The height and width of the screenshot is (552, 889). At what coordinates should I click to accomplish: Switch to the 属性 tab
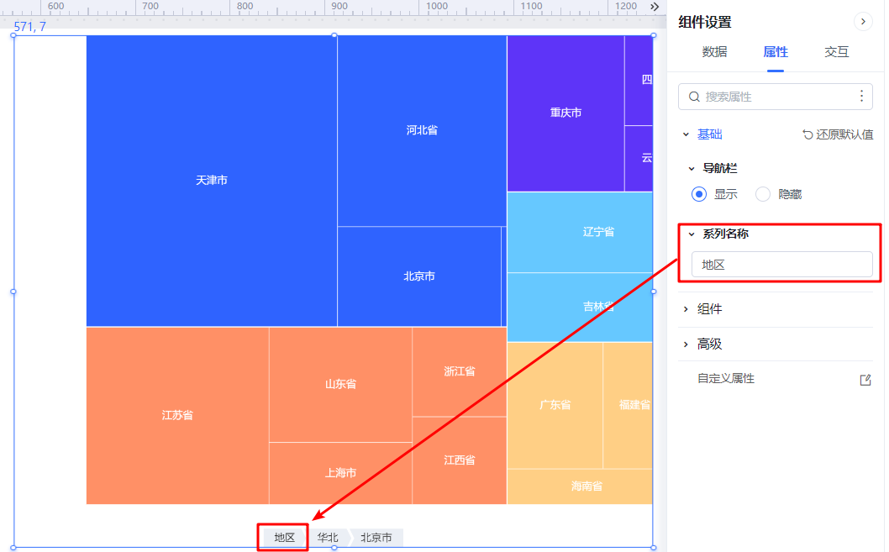pyautogui.click(x=776, y=52)
